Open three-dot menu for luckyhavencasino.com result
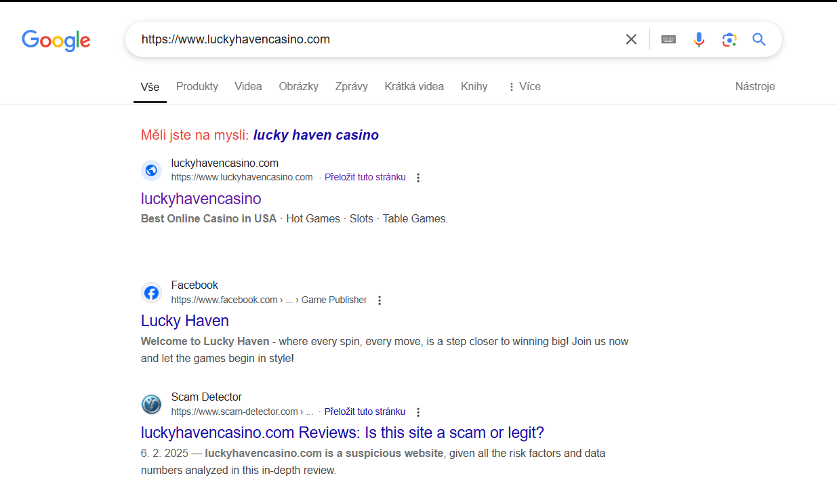 tap(418, 178)
